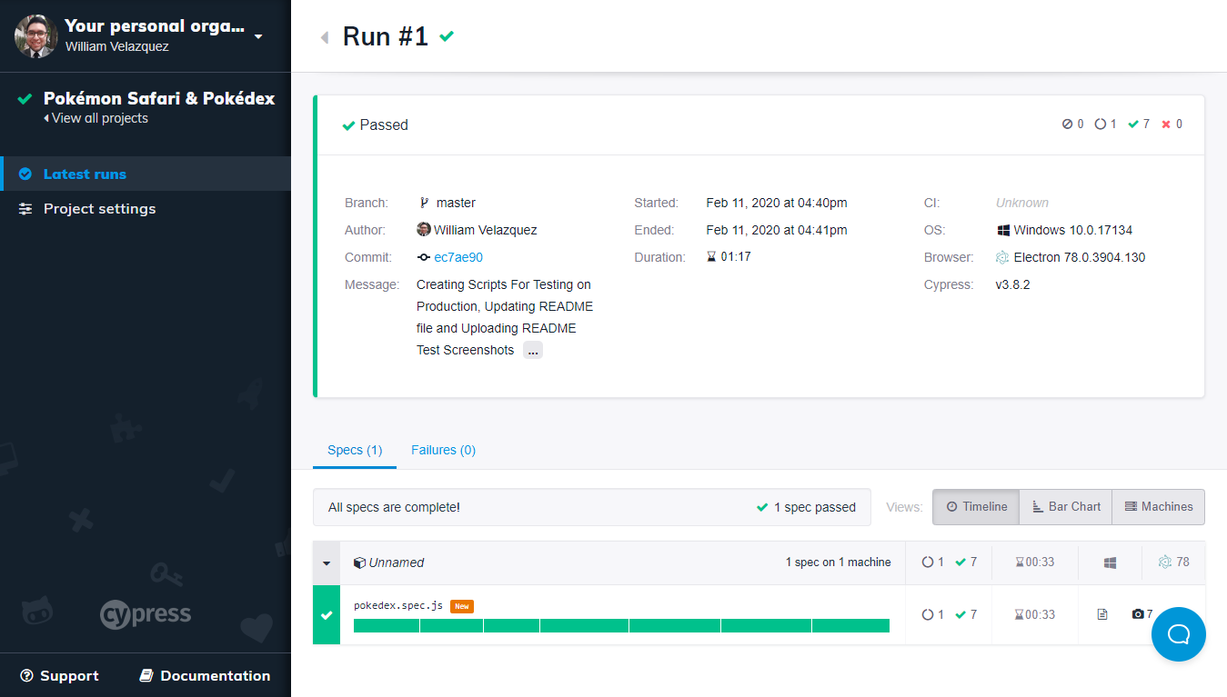Screen dimensions: 1227x697
Task: Click the hourglass icon beside 01:17 duration
Action: (x=711, y=257)
